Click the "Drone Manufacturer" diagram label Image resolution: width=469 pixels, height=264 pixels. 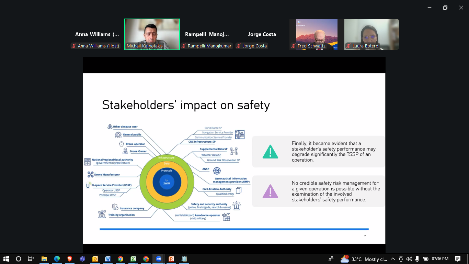(107, 175)
